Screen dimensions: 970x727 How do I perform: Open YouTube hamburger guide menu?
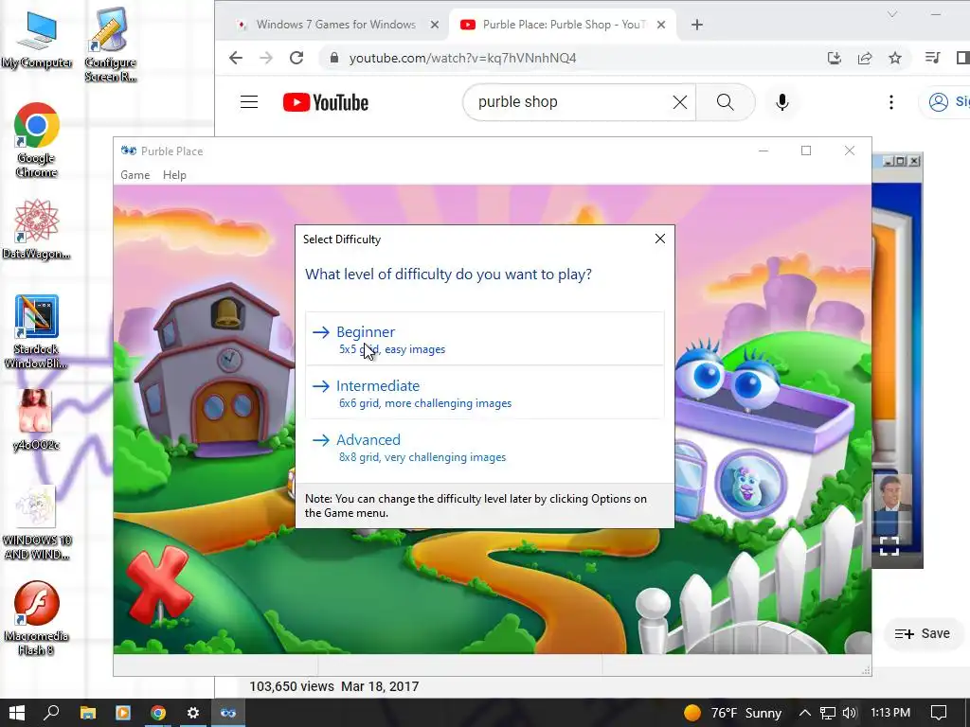pyautogui.click(x=249, y=102)
